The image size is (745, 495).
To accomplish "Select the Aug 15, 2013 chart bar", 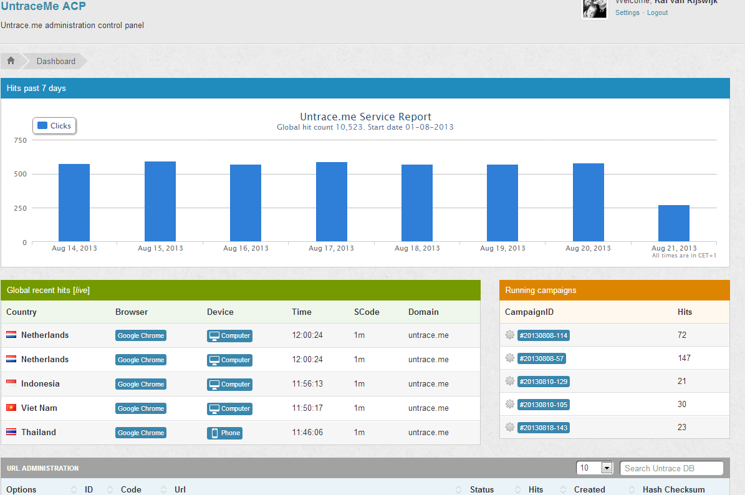I will click(160, 201).
